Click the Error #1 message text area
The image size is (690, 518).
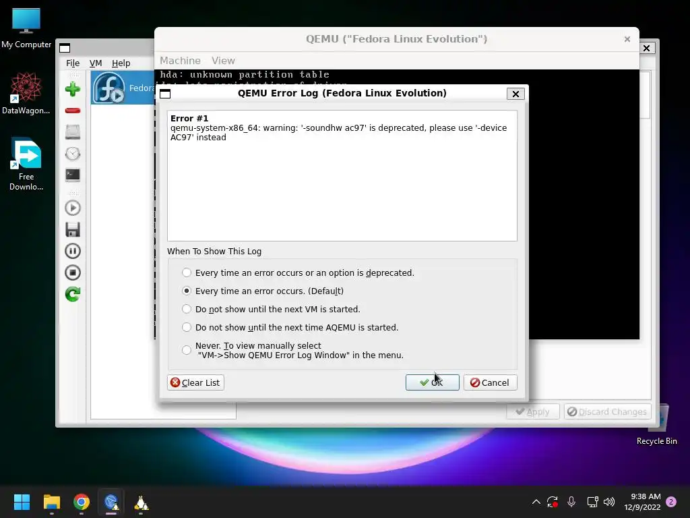tap(342, 175)
